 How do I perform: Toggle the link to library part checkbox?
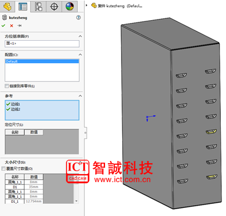(7, 86)
